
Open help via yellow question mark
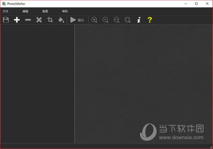coord(150,20)
